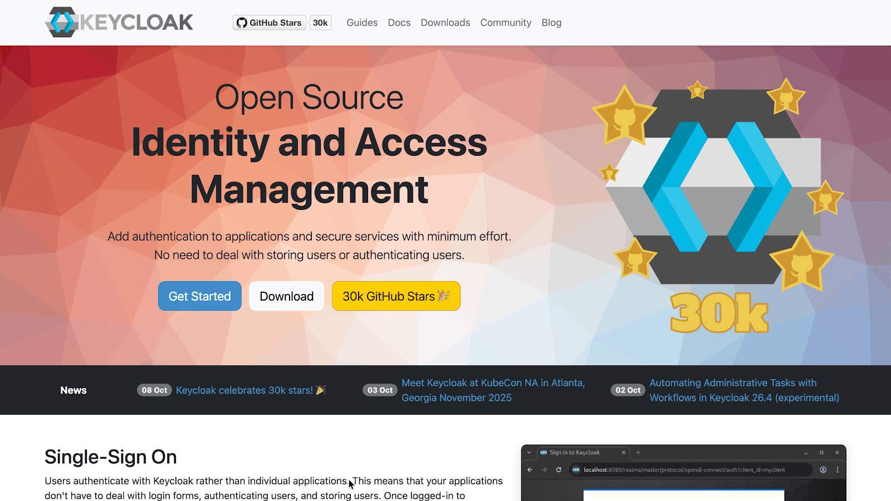Click the large Keycloak 30k hero graphic
The width and height of the screenshot is (891, 501).
[x=718, y=206]
